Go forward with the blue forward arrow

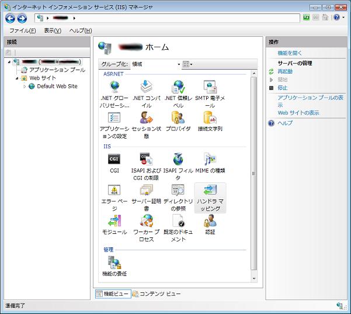22,18
